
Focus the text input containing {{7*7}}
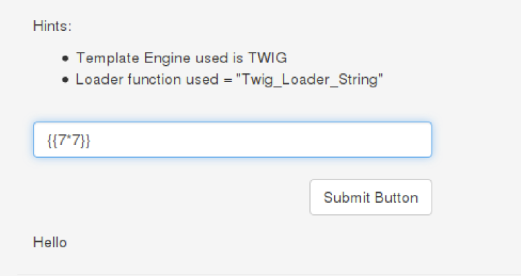(232, 140)
